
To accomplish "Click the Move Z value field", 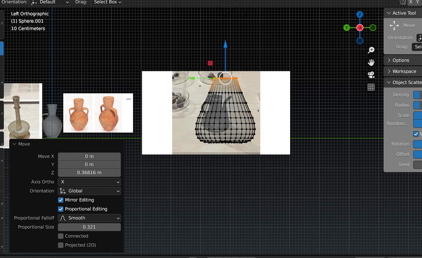I will click(89, 173).
